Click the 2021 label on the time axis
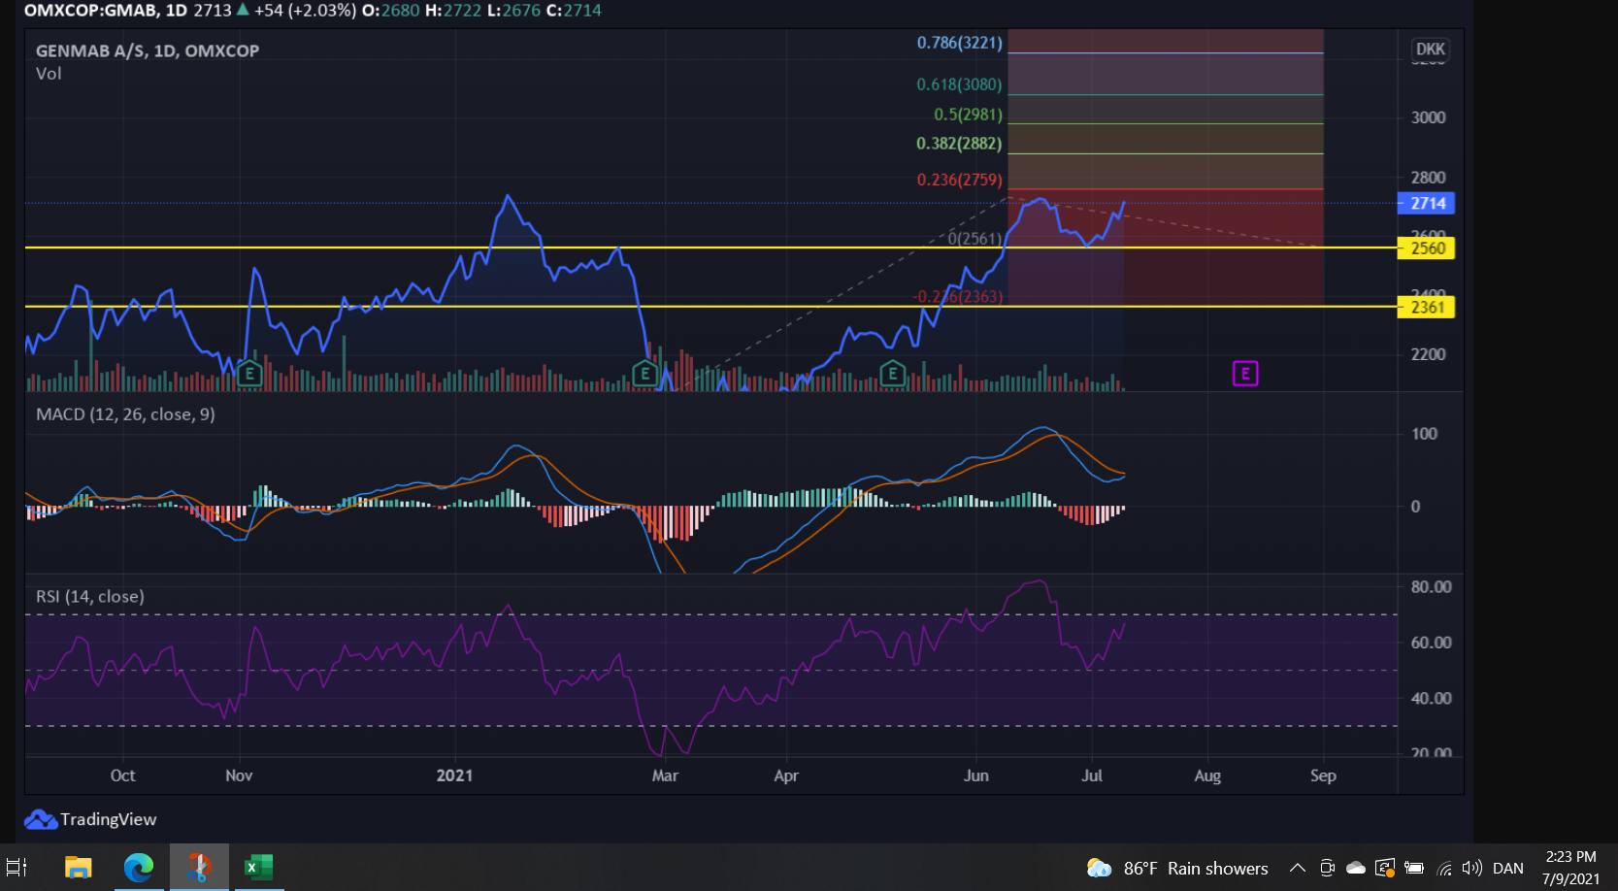Screen dimensions: 1618x891 click(x=454, y=775)
